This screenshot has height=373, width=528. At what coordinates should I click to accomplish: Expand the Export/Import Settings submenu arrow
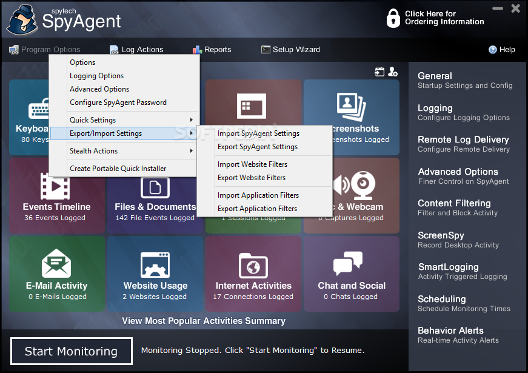point(192,133)
